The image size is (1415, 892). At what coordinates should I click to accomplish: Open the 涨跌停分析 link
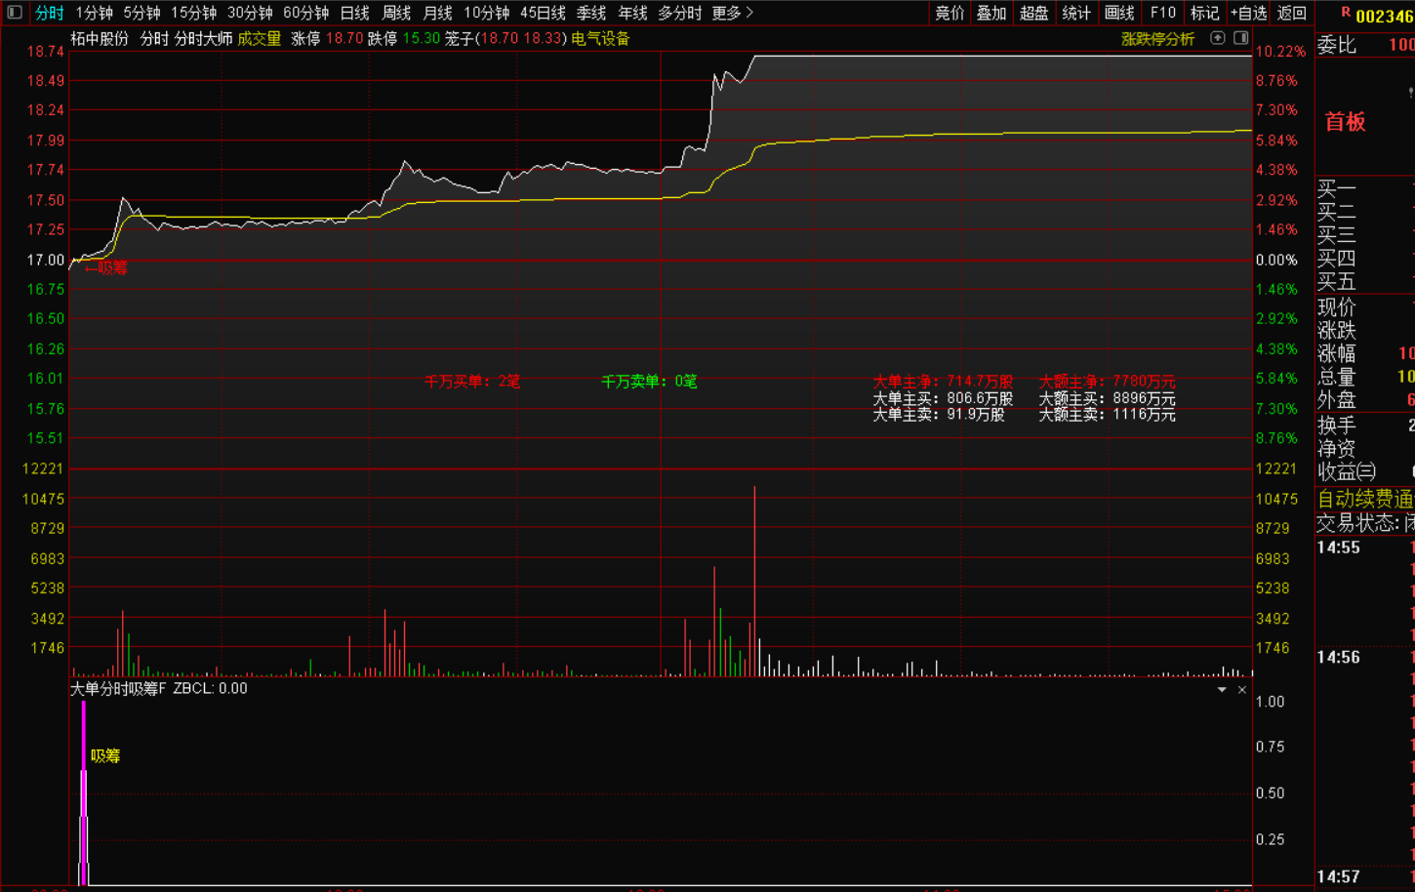(1157, 39)
